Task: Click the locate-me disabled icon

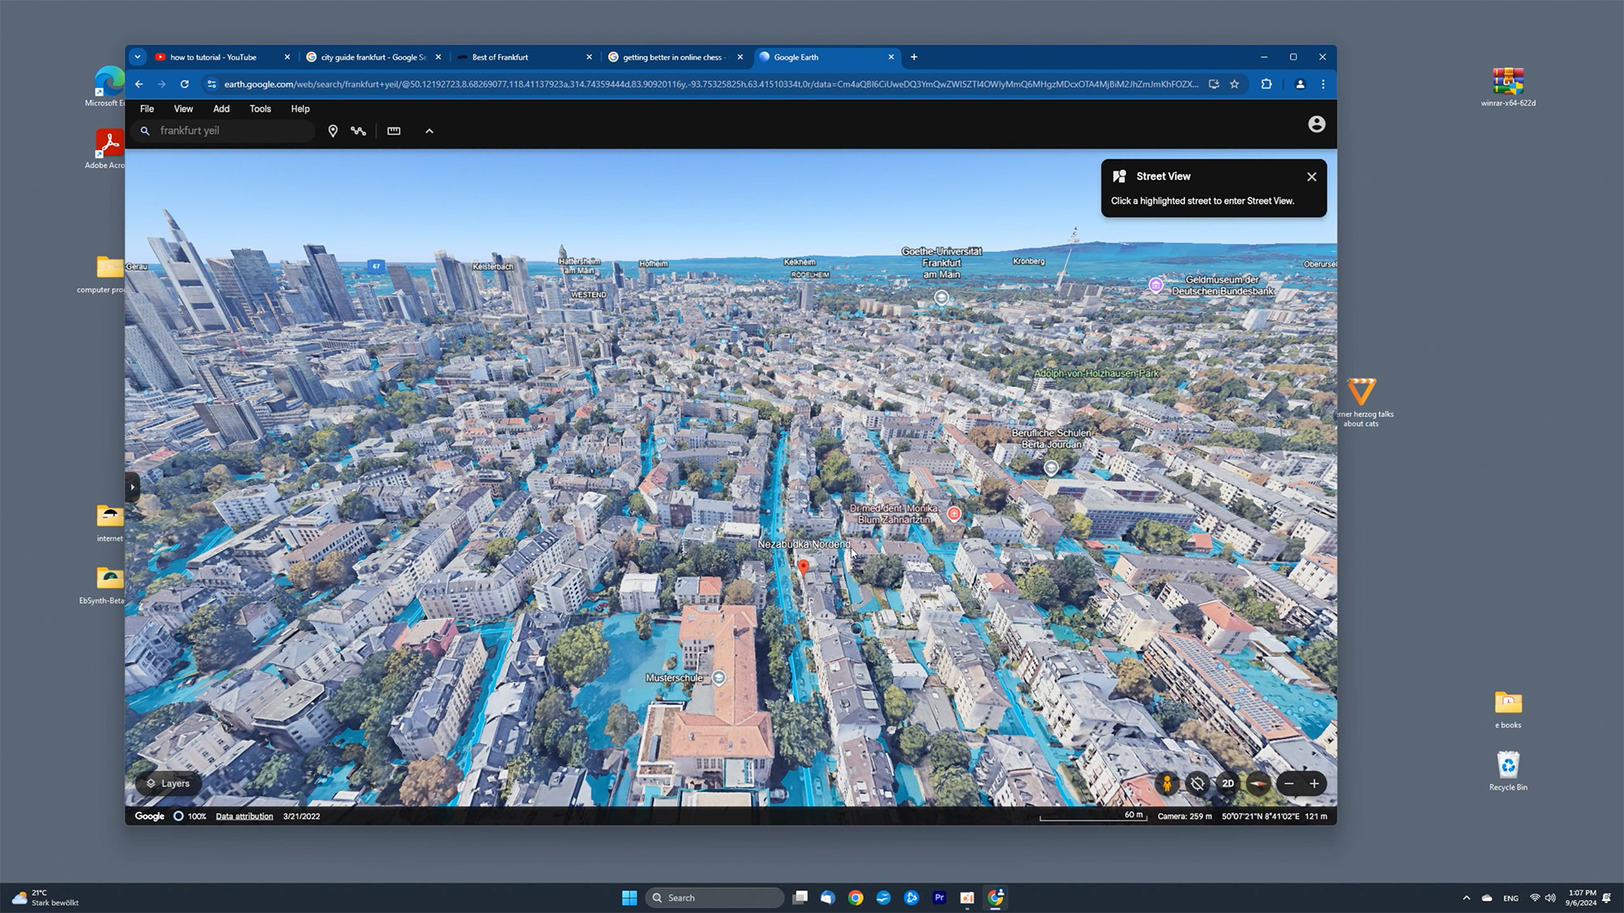Action: coord(1197,784)
